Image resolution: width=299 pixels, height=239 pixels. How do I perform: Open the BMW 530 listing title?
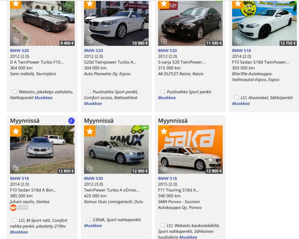pos(94,178)
